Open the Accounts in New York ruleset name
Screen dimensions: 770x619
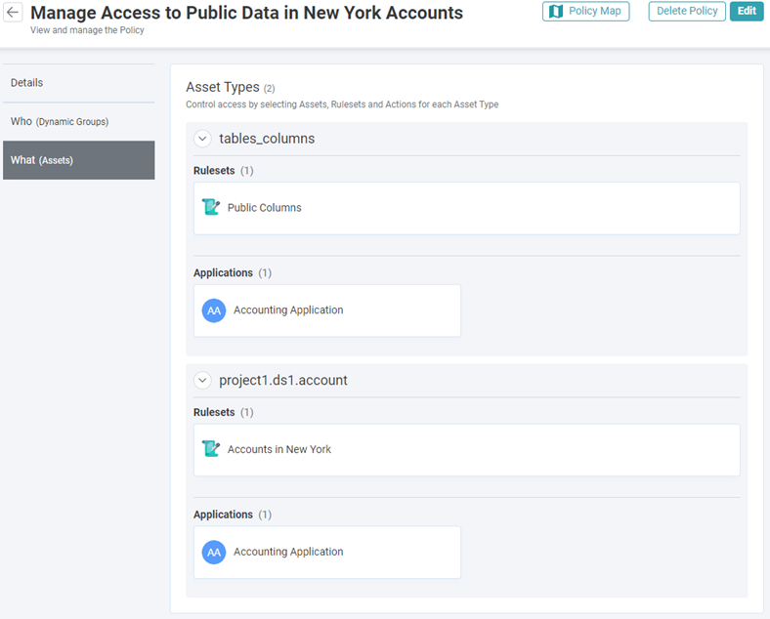pyautogui.click(x=279, y=449)
